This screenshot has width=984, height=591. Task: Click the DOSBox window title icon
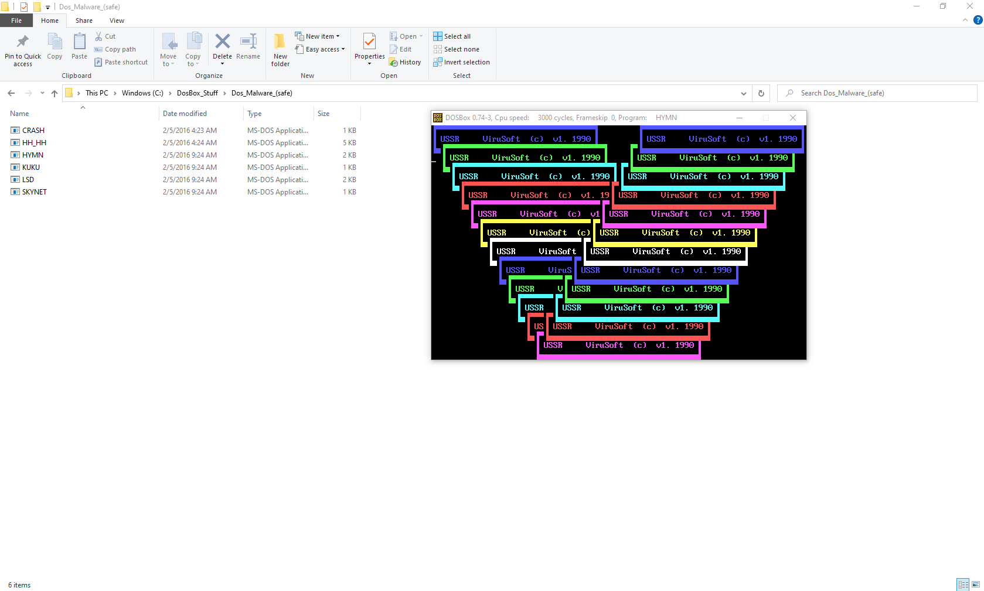[438, 118]
